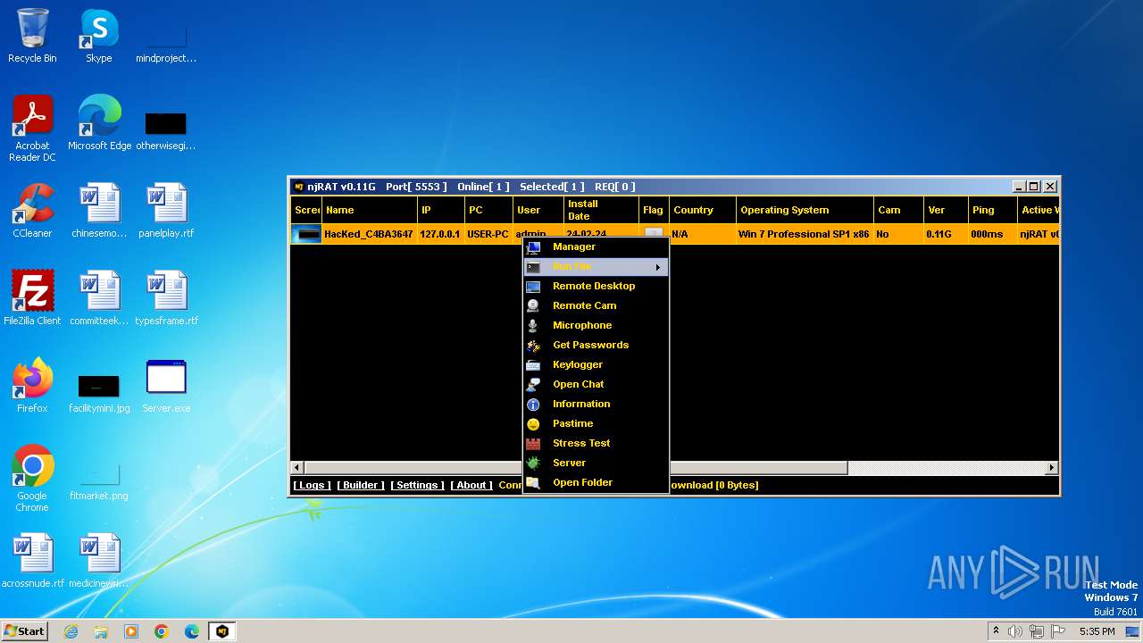Click the Country column header
This screenshot has width=1143, height=643.
tap(702, 210)
